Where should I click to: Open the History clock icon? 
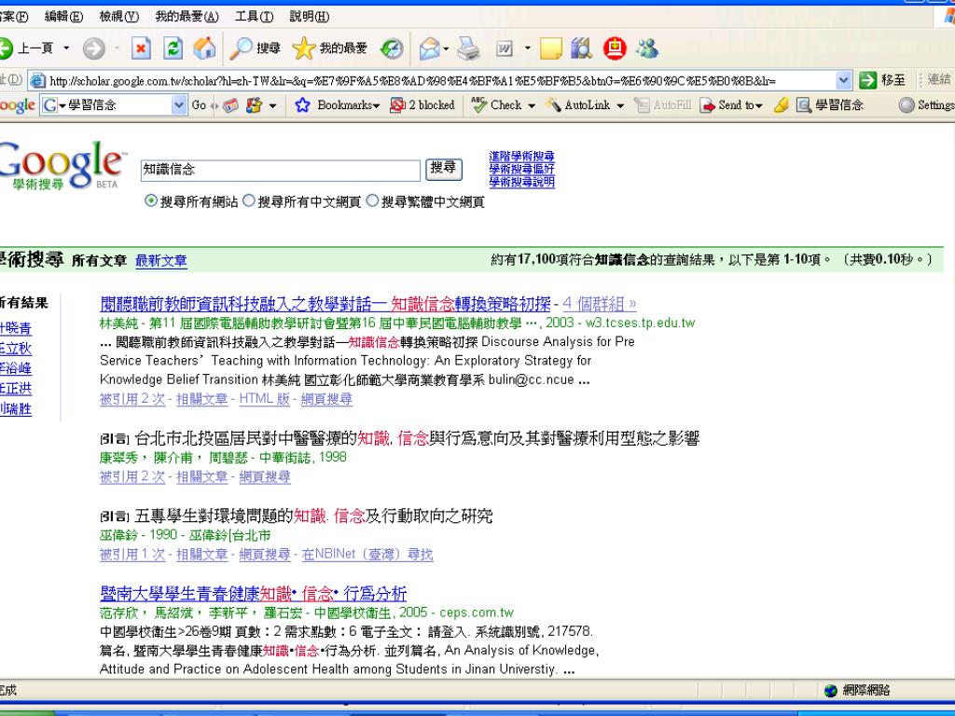click(392, 48)
